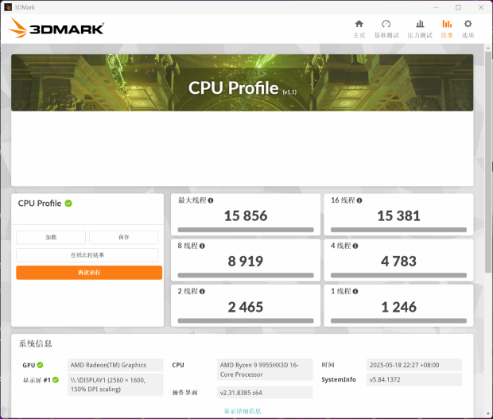493x419 pixels.
Task: Click Compare Result Online (在线比较结果) button
Action: (x=87, y=255)
